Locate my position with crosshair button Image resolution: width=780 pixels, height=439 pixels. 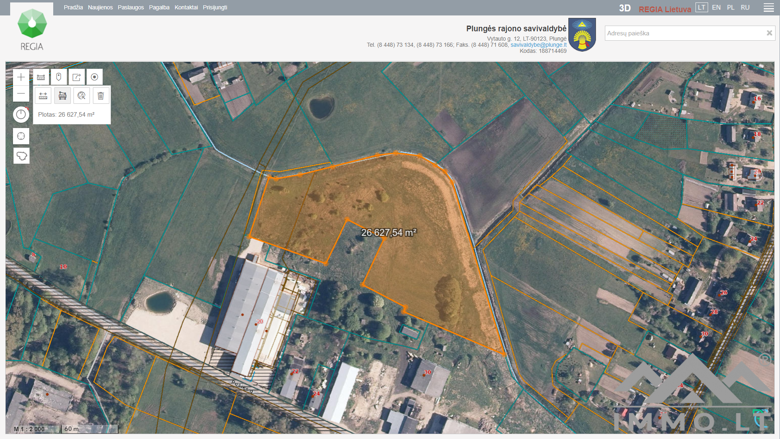pos(21,136)
